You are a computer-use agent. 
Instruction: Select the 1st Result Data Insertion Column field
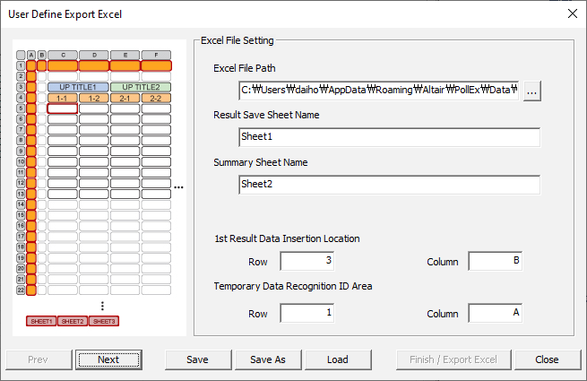[495, 262]
